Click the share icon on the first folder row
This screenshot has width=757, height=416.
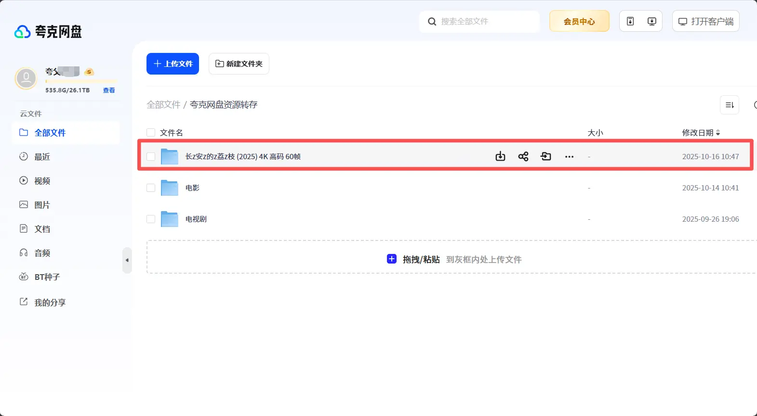pyautogui.click(x=523, y=156)
